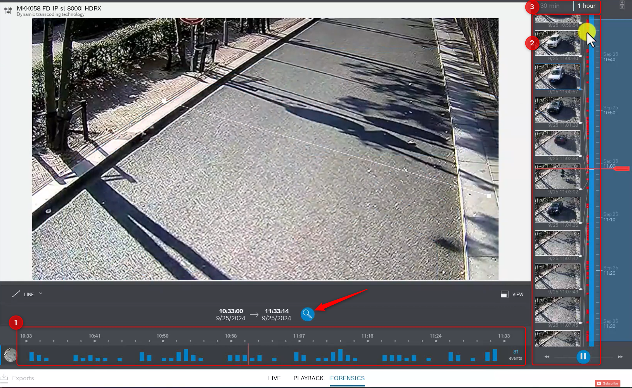Click the rewind double-arrow button
Viewport: 632px width, 388px height.
(547, 357)
